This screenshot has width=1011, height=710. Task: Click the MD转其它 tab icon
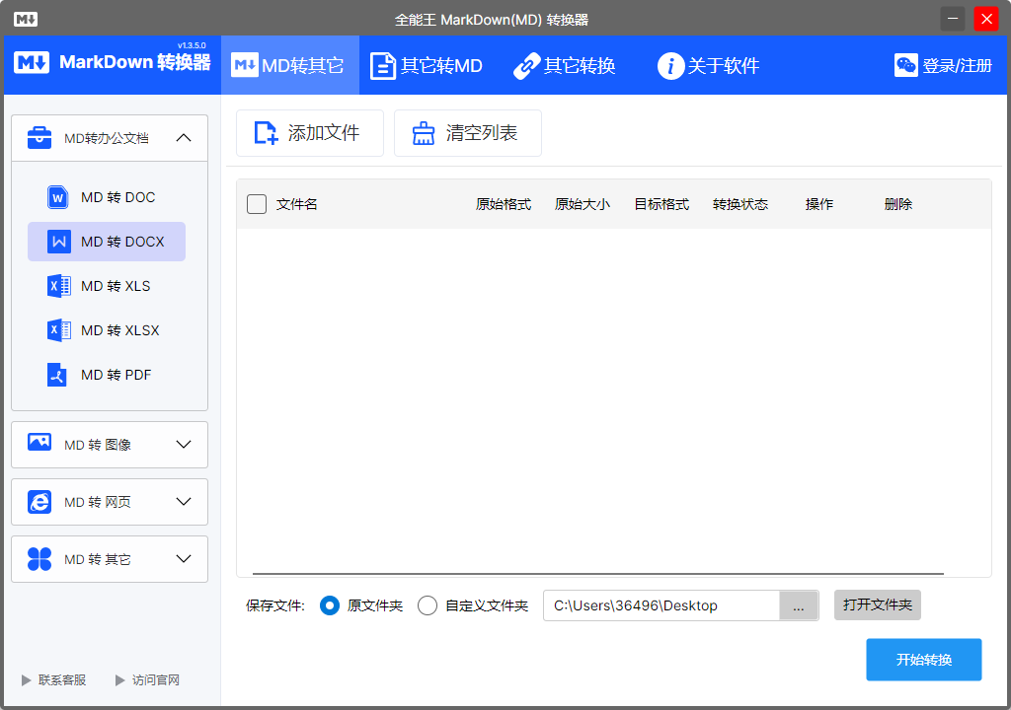[245, 65]
